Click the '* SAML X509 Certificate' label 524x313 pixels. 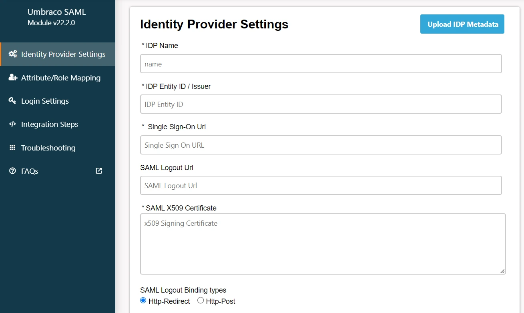[x=179, y=208]
